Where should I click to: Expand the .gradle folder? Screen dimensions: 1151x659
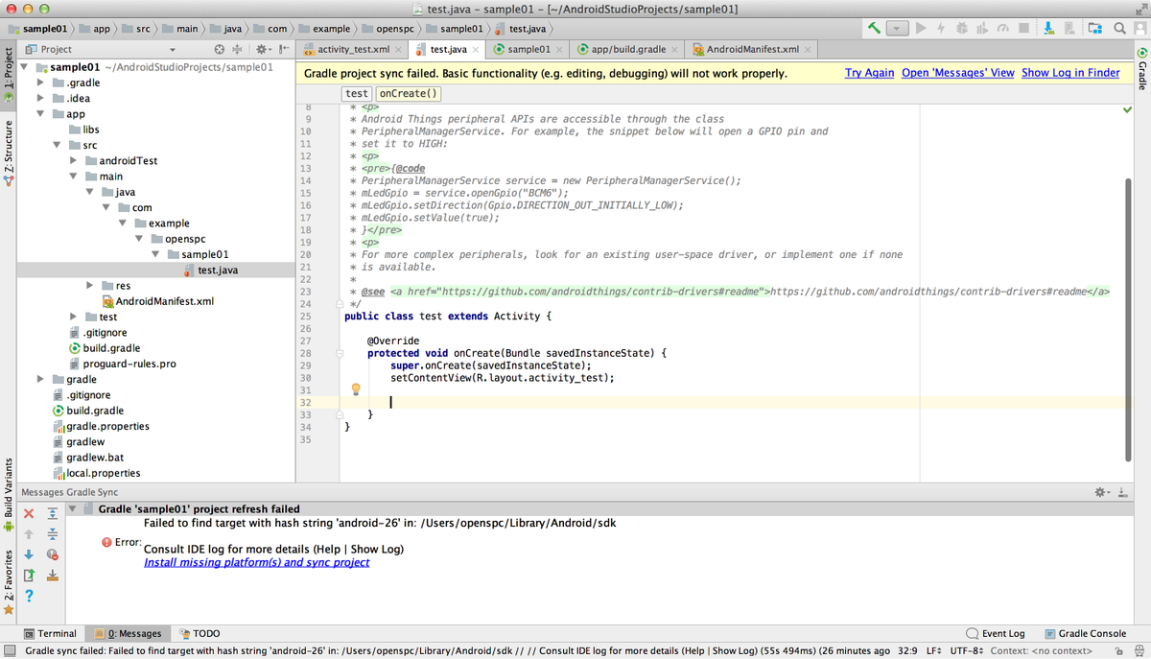(x=40, y=82)
